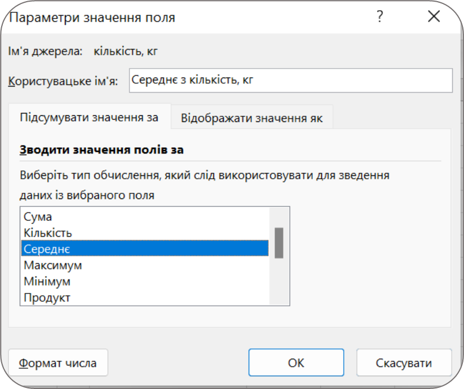The height and width of the screenshot is (389, 464).
Task: Choose the Кількість calculation type
Action: tap(48, 233)
